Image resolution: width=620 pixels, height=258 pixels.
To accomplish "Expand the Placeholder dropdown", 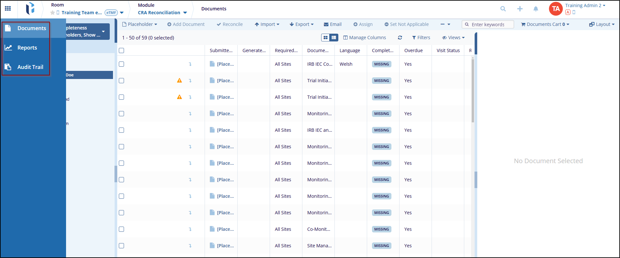I will [140, 24].
